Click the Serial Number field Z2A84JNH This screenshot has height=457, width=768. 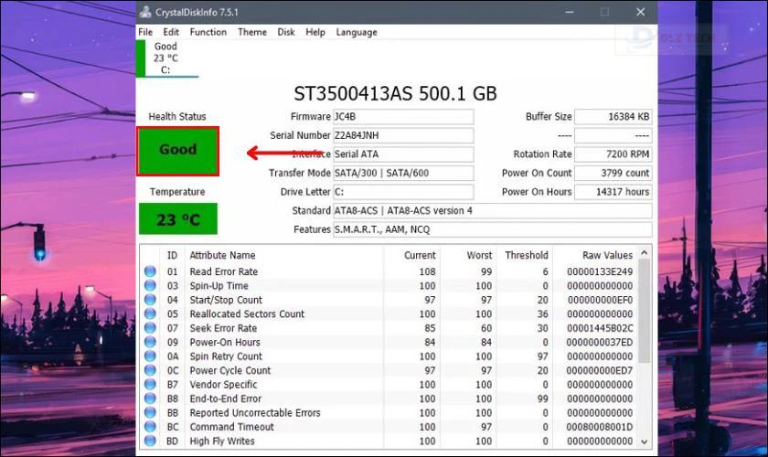pos(403,135)
